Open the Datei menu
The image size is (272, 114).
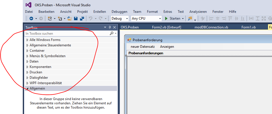tap(29, 12)
